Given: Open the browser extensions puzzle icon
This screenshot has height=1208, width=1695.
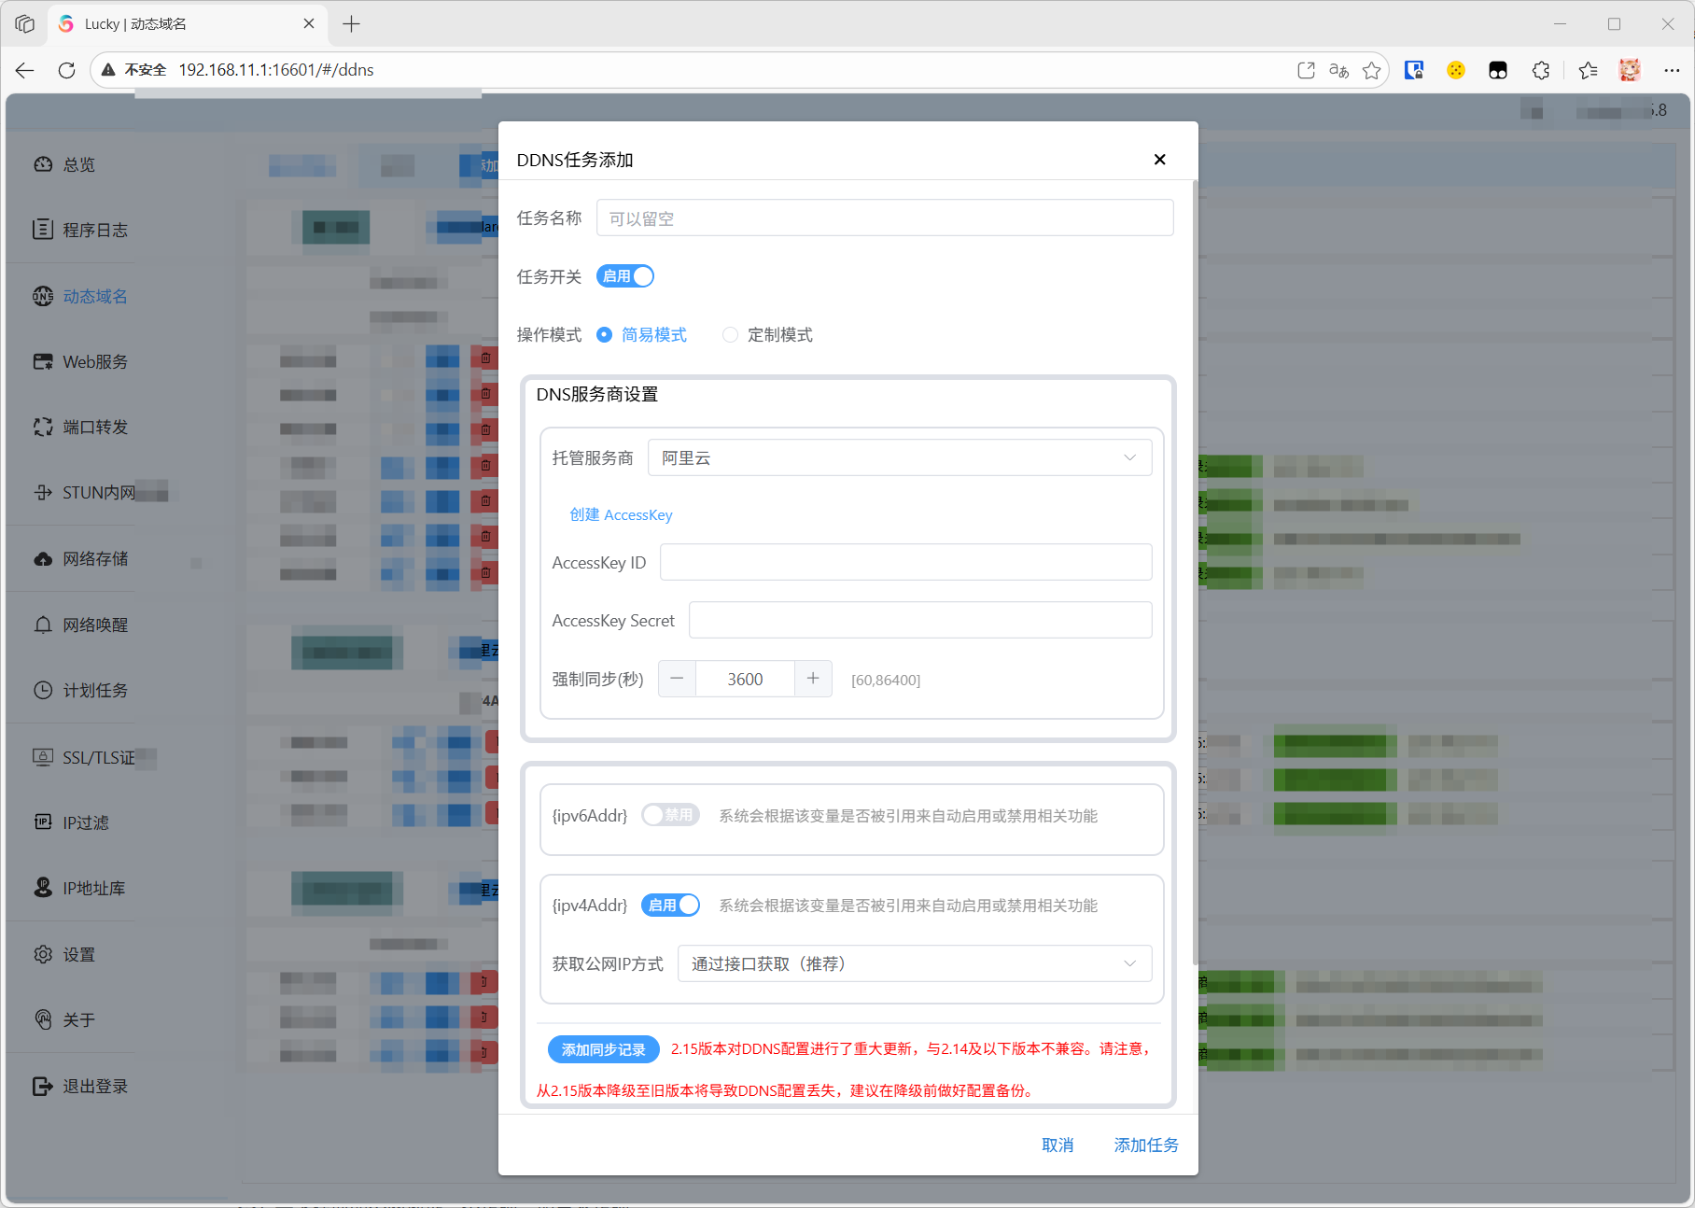Looking at the screenshot, I should coord(1541,70).
